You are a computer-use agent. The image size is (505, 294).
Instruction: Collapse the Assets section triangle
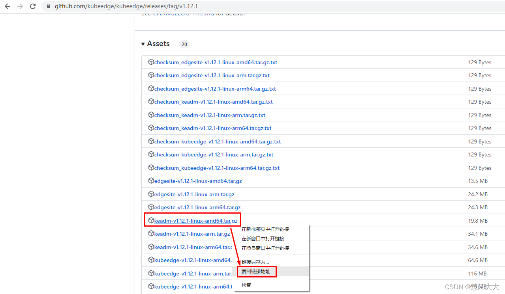pyautogui.click(x=143, y=44)
